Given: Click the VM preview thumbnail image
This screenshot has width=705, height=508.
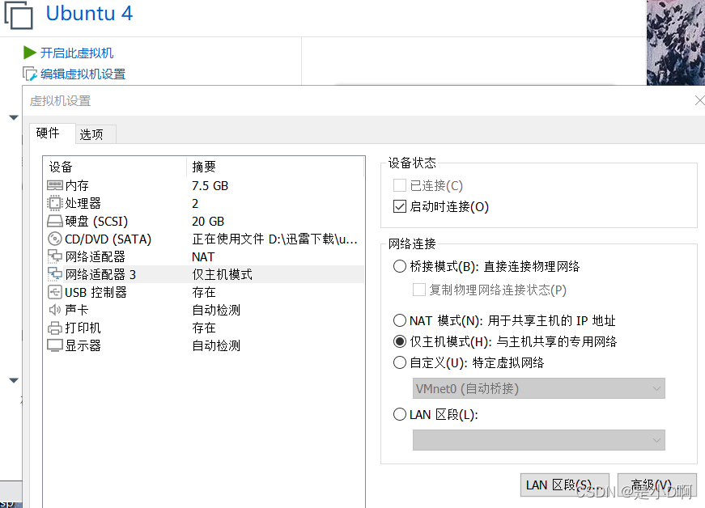Looking at the screenshot, I should point(676,43).
